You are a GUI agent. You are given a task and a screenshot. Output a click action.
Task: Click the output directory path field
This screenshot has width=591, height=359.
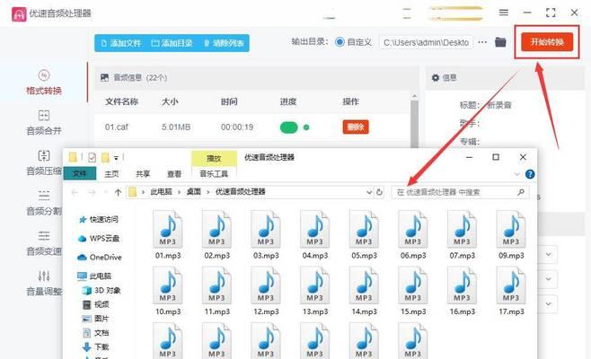(426, 42)
